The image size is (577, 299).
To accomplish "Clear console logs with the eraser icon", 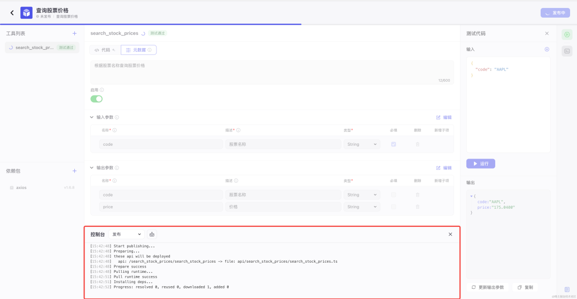I will coord(152,234).
